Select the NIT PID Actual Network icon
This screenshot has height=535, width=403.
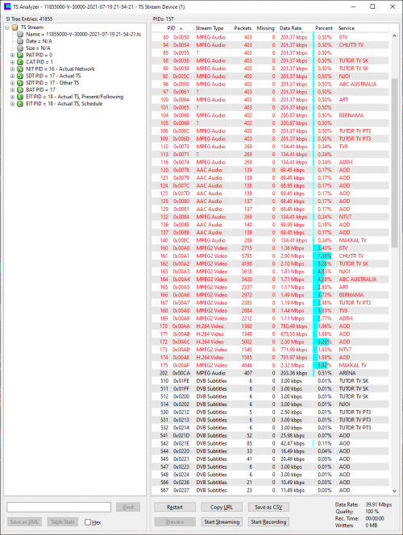(x=20, y=69)
